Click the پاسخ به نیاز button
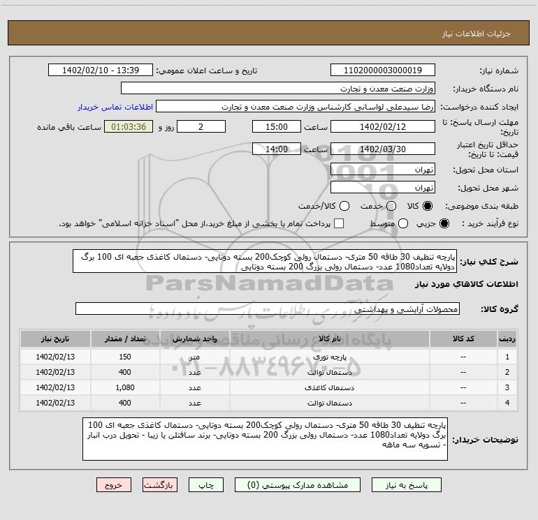The image size is (538, 520). pos(407,485)
